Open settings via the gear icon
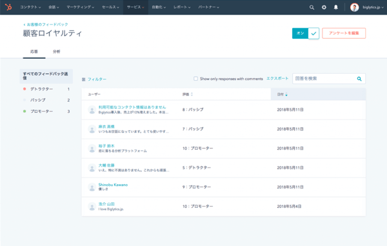This screenshot has width=387, height=246. pos(324,7)
